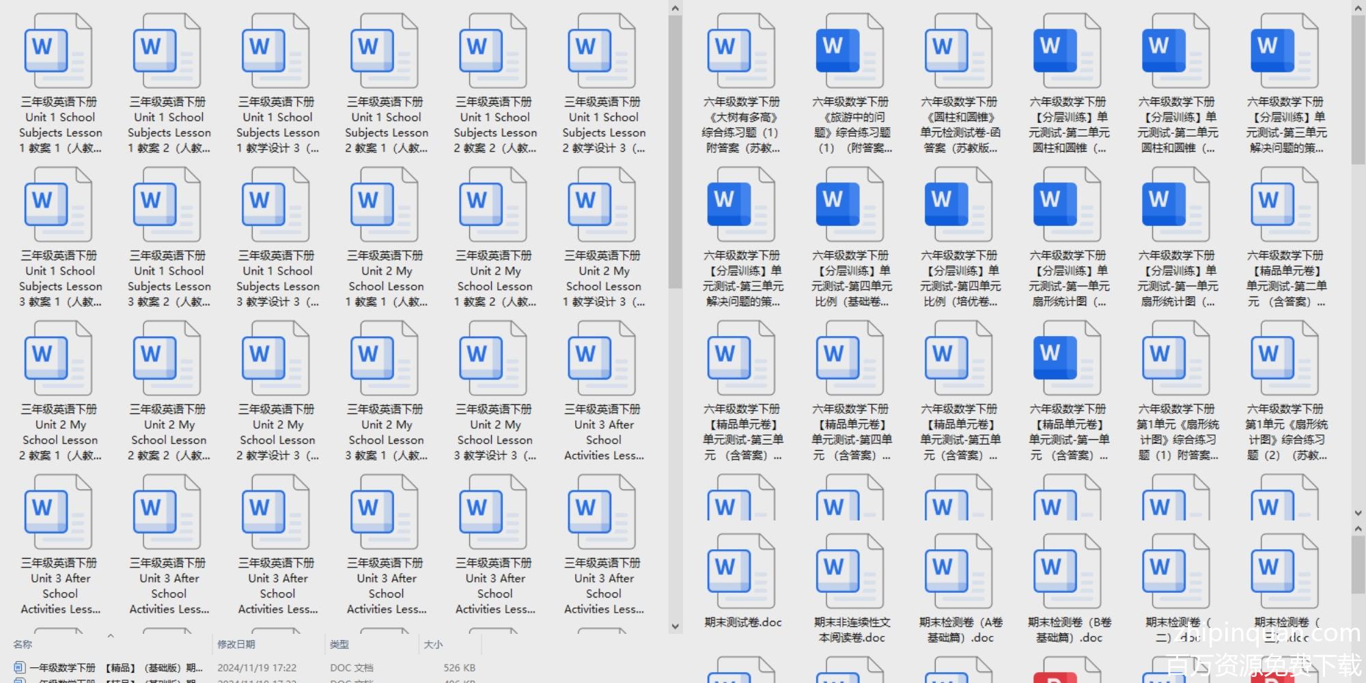Select 《圆柱和圆锥》单元检测试卷 Word icon
Screen dimensions: 1366x683
coord(958,51)
